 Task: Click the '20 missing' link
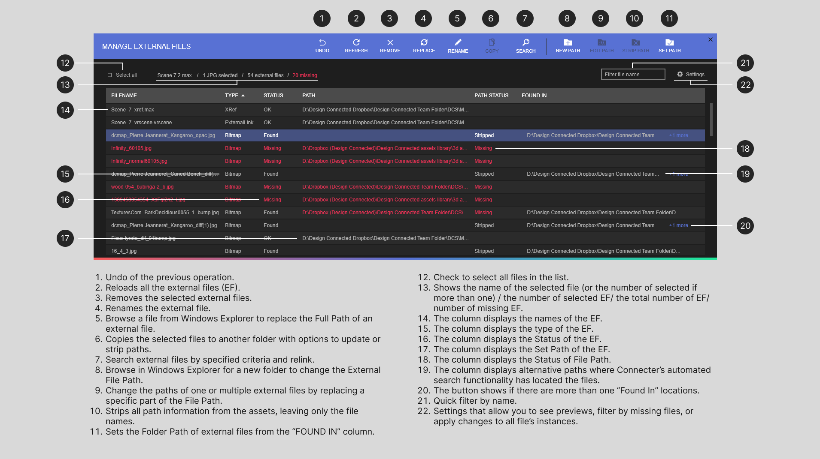click(x=304, y=75)
